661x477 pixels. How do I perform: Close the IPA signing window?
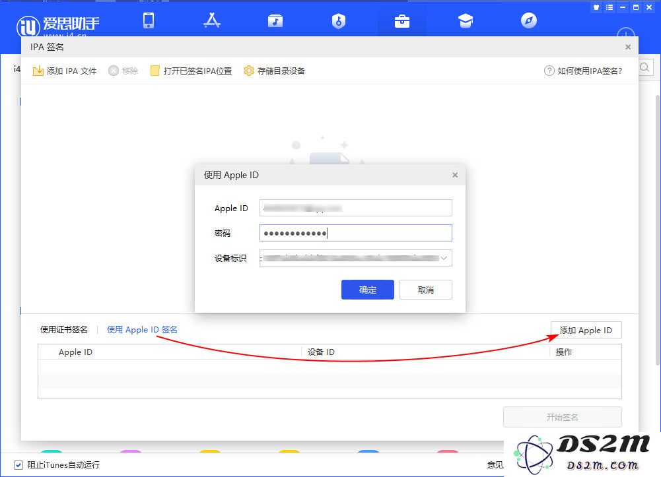(x=628, y=47)
